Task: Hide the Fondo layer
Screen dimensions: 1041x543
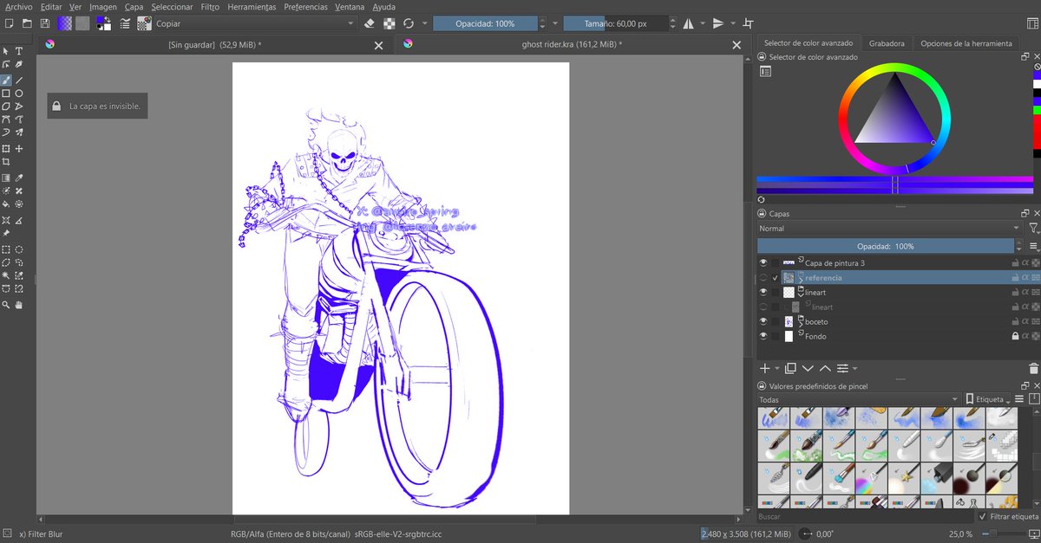Action: click(763, 336)
